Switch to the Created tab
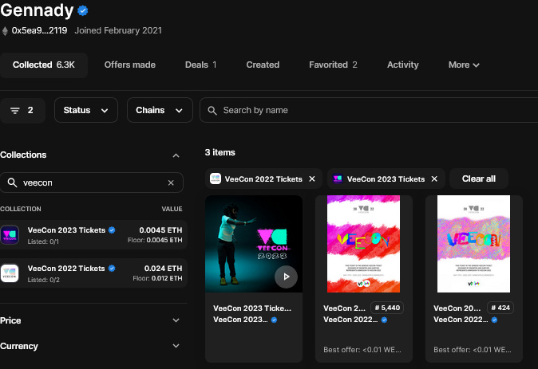The width and height of the screenshot is (538, 369). pos(263,65)
